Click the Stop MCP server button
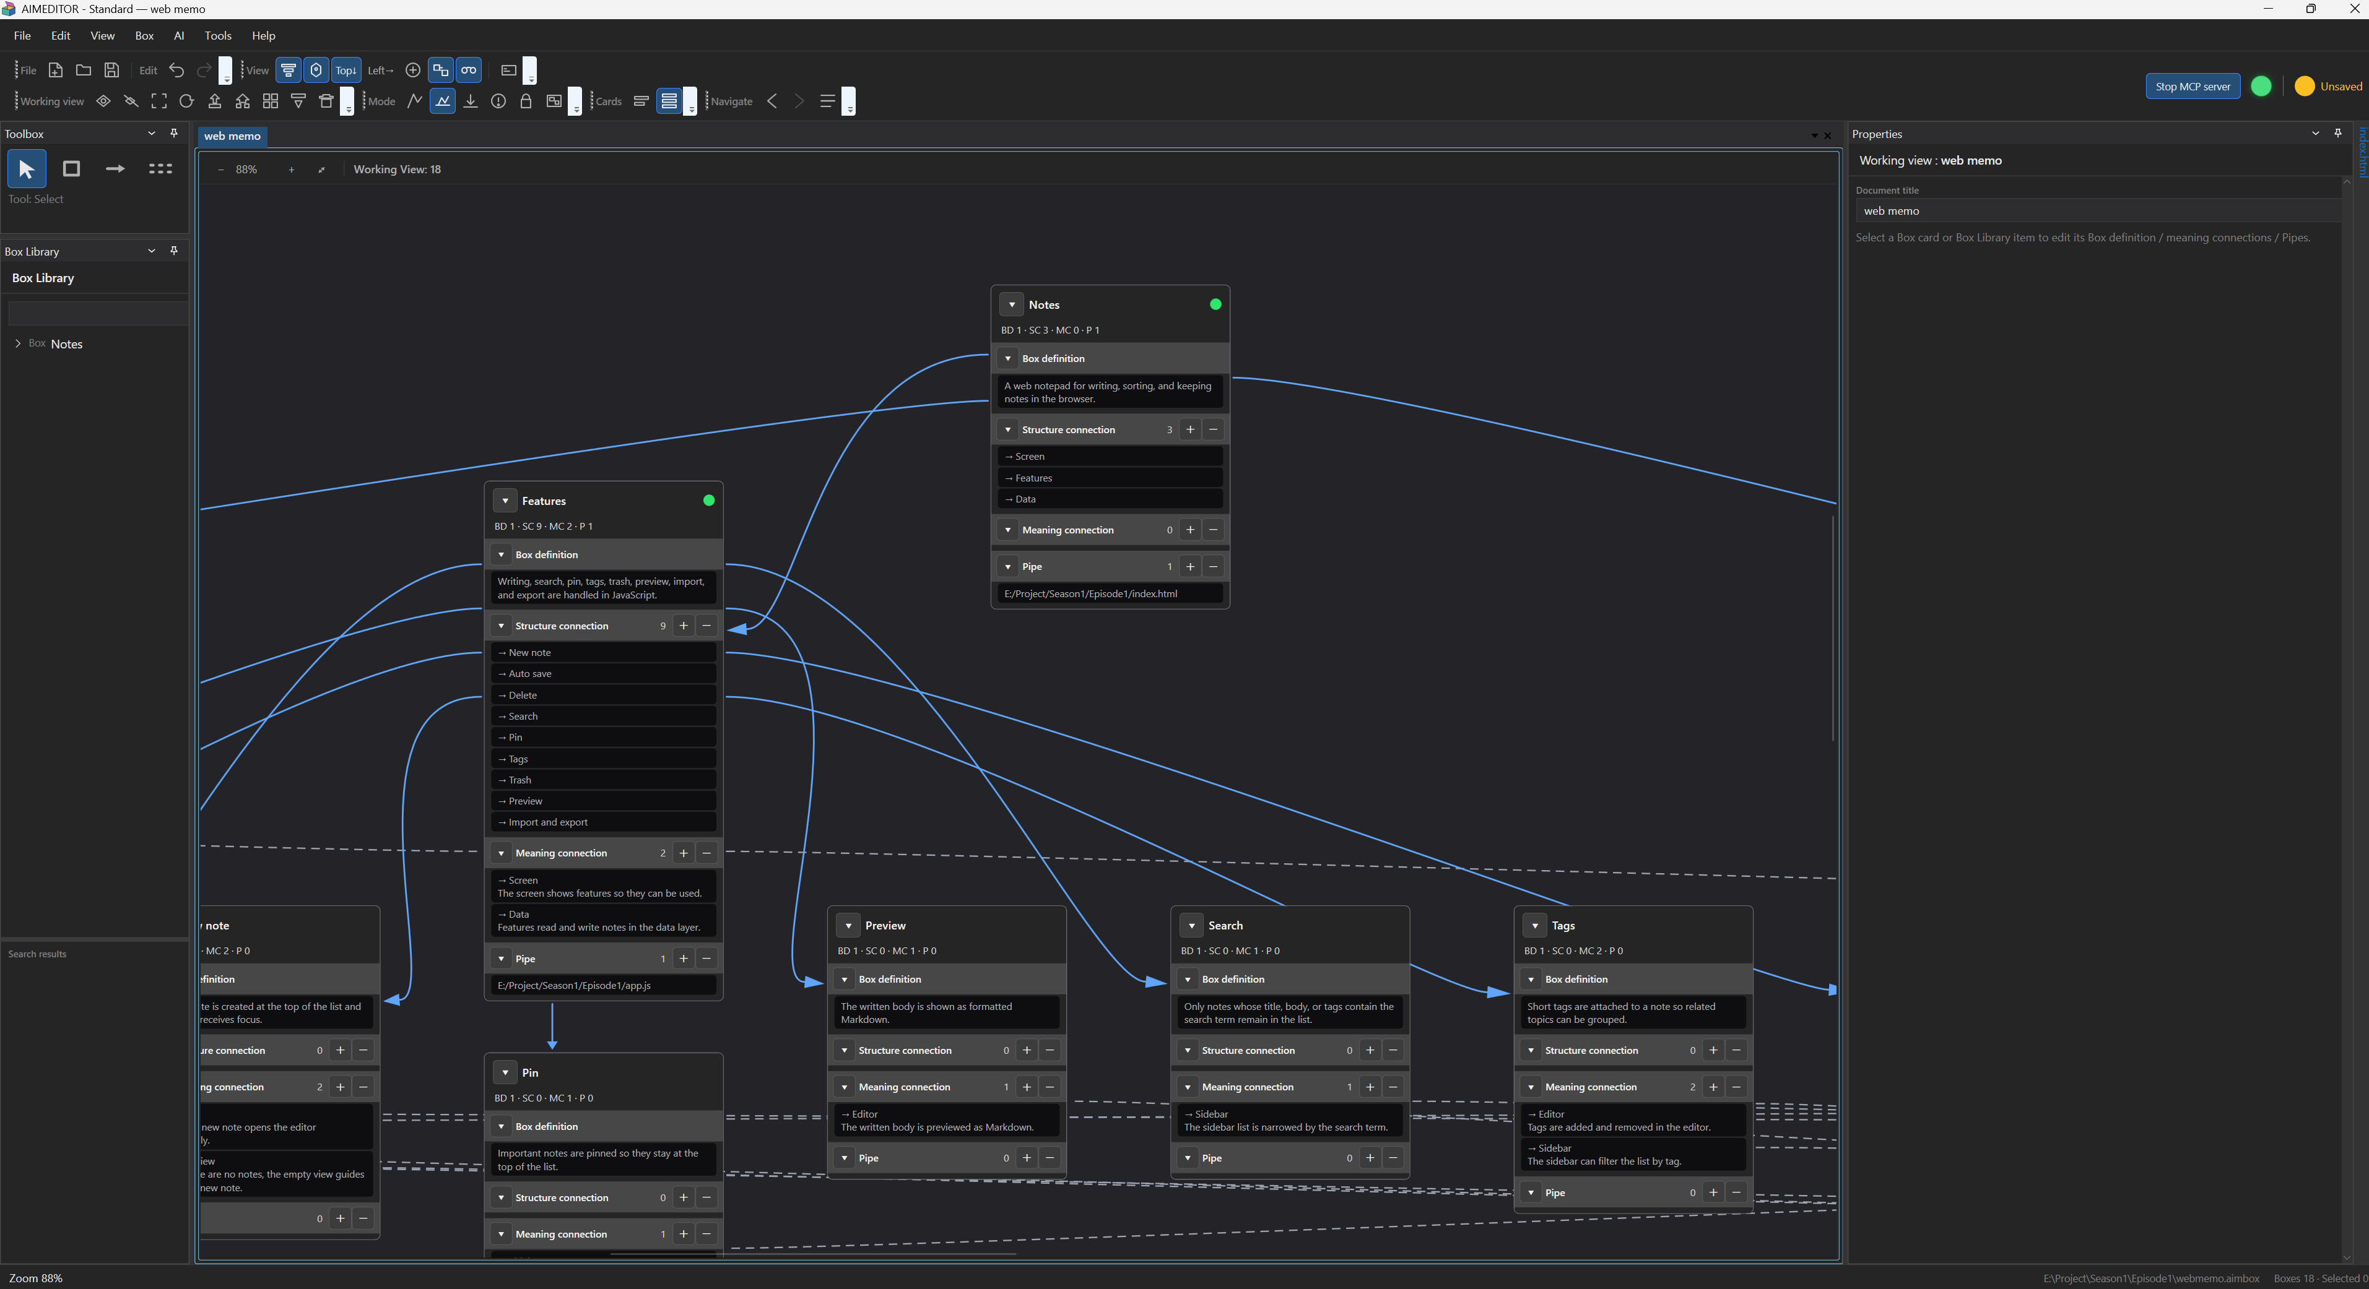Viewport: 2369px width, 1289px height. tap(2193, 87)
